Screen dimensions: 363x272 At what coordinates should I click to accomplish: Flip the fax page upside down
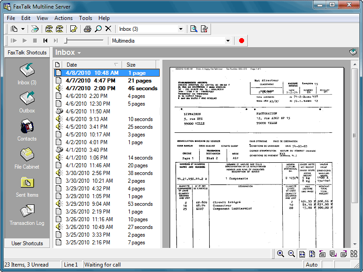[x=333, y=254]
